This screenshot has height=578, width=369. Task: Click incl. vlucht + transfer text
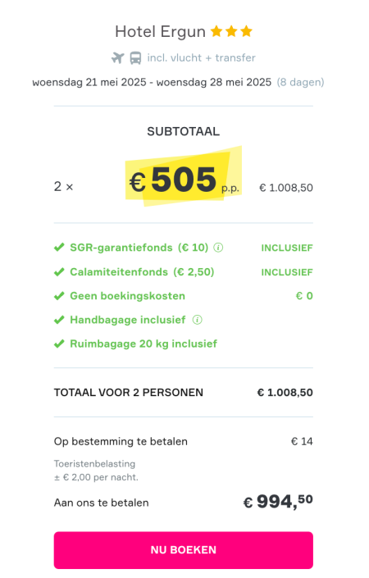[201, 58]
